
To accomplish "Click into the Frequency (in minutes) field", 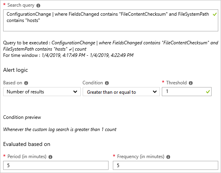I will tap(165, 166).
